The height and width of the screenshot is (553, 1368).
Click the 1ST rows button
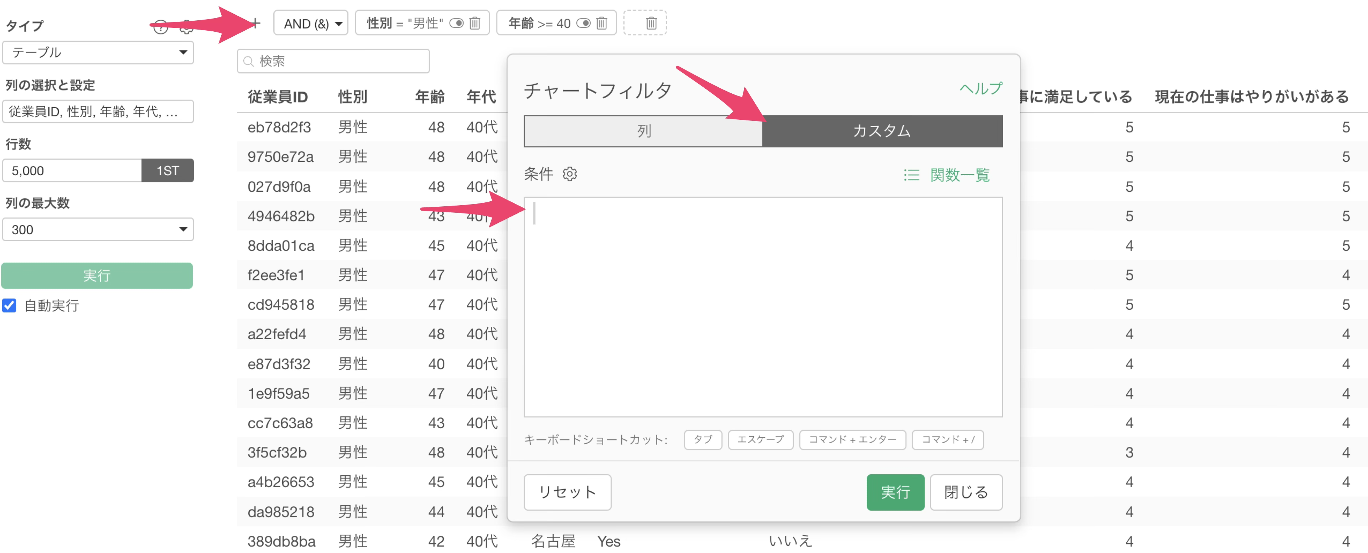[x=167, y=171]
